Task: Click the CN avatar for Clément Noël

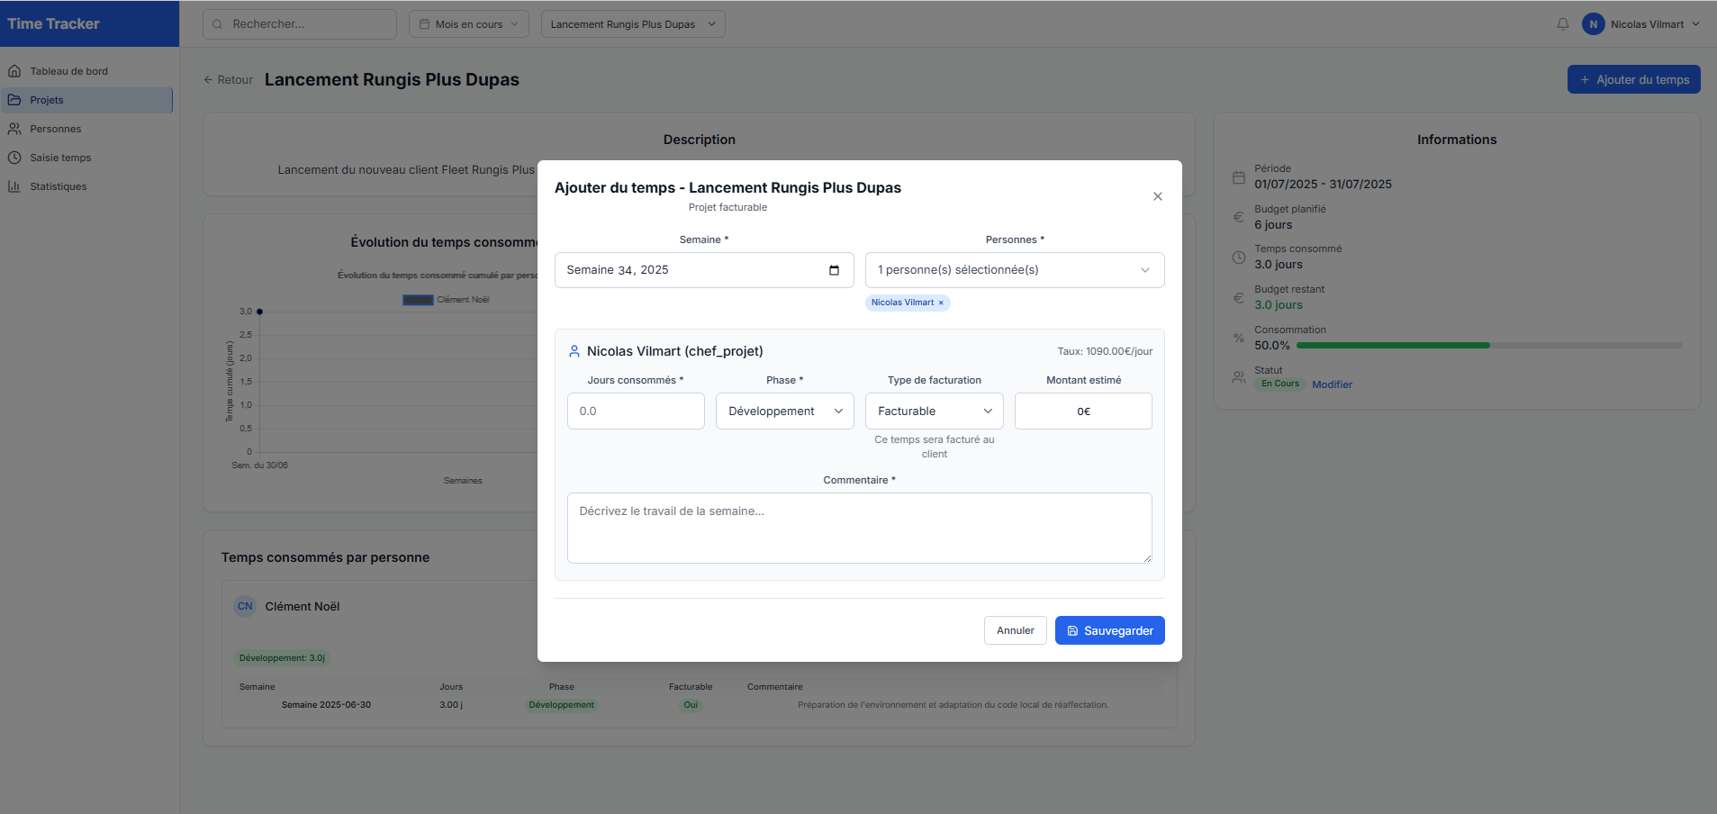Action: [x=245, y=607]
